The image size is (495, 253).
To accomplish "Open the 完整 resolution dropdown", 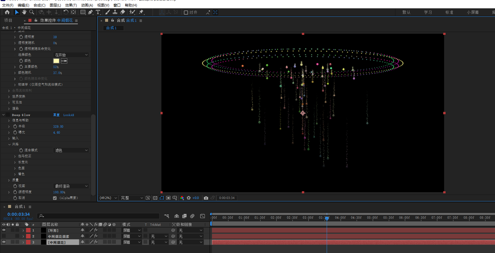I will pyautogui.click(x=132, y=198).
